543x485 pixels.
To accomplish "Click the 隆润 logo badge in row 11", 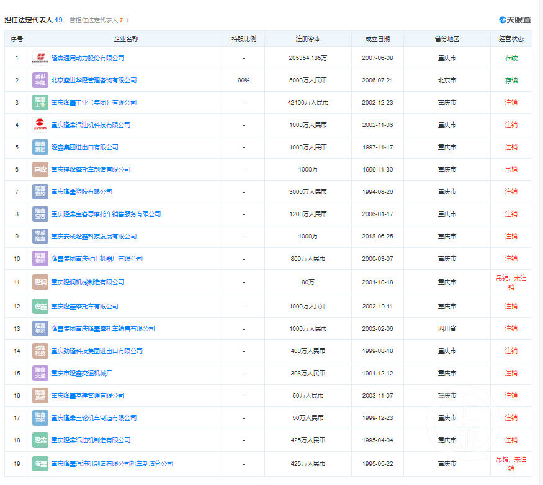I will [x=40, y=282].
